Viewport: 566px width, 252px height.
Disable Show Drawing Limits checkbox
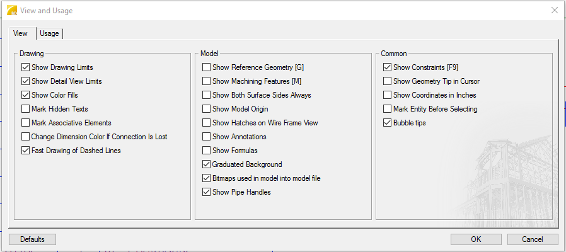click(x=26, y=67)
